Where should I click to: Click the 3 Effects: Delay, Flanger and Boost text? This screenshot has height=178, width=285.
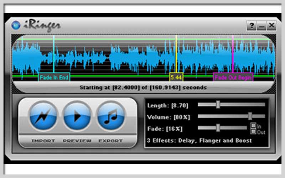click(x=199, y=141)
